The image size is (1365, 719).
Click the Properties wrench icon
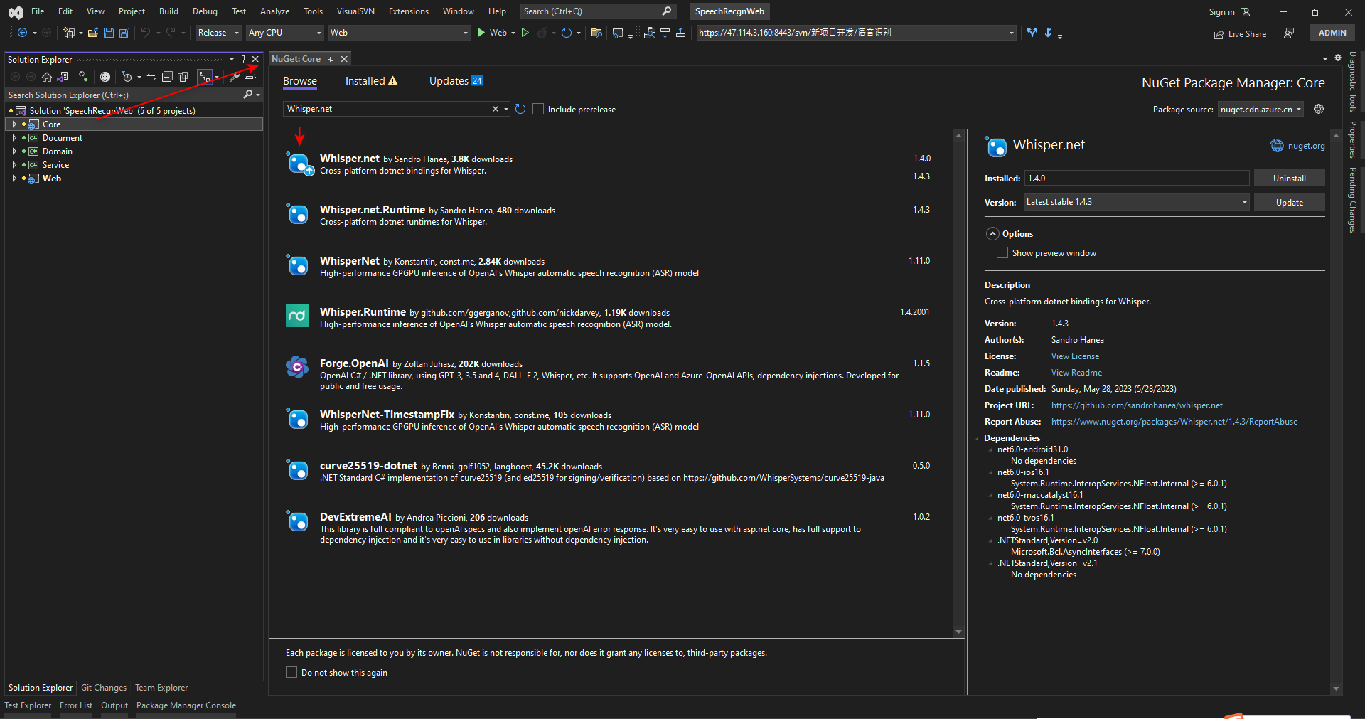[x=235, y=77]
